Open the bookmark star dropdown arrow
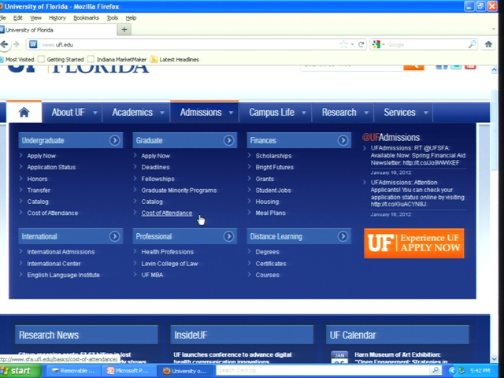This screenshot has height=378, width=504. click(x=352, y=44)
